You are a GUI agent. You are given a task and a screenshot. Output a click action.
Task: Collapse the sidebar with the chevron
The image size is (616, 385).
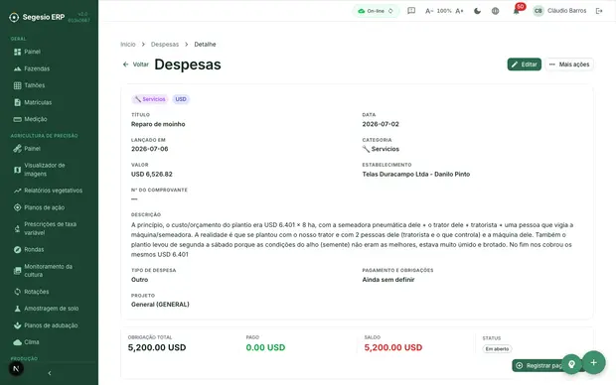[50, 373]
